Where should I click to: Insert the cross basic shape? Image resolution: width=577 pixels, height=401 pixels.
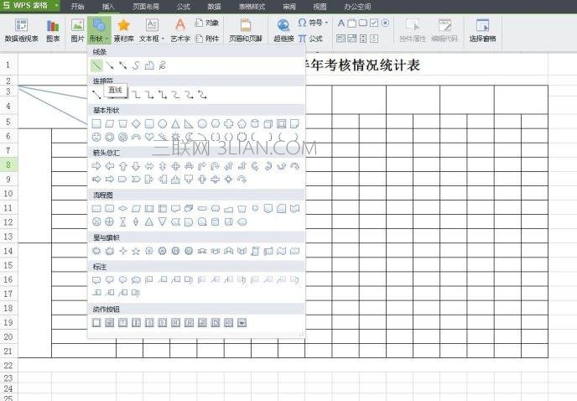coord(228,123)
